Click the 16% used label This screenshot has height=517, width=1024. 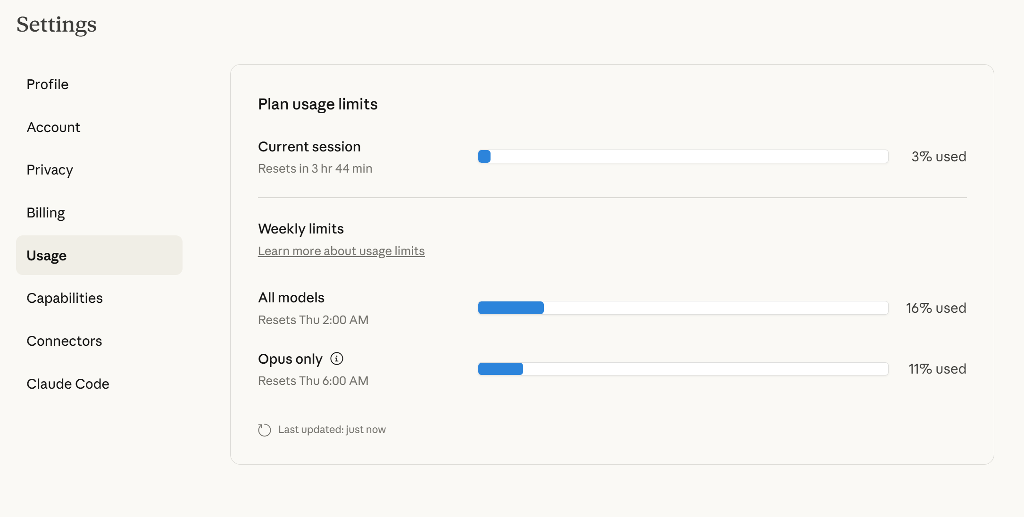[x=936, y=308]
